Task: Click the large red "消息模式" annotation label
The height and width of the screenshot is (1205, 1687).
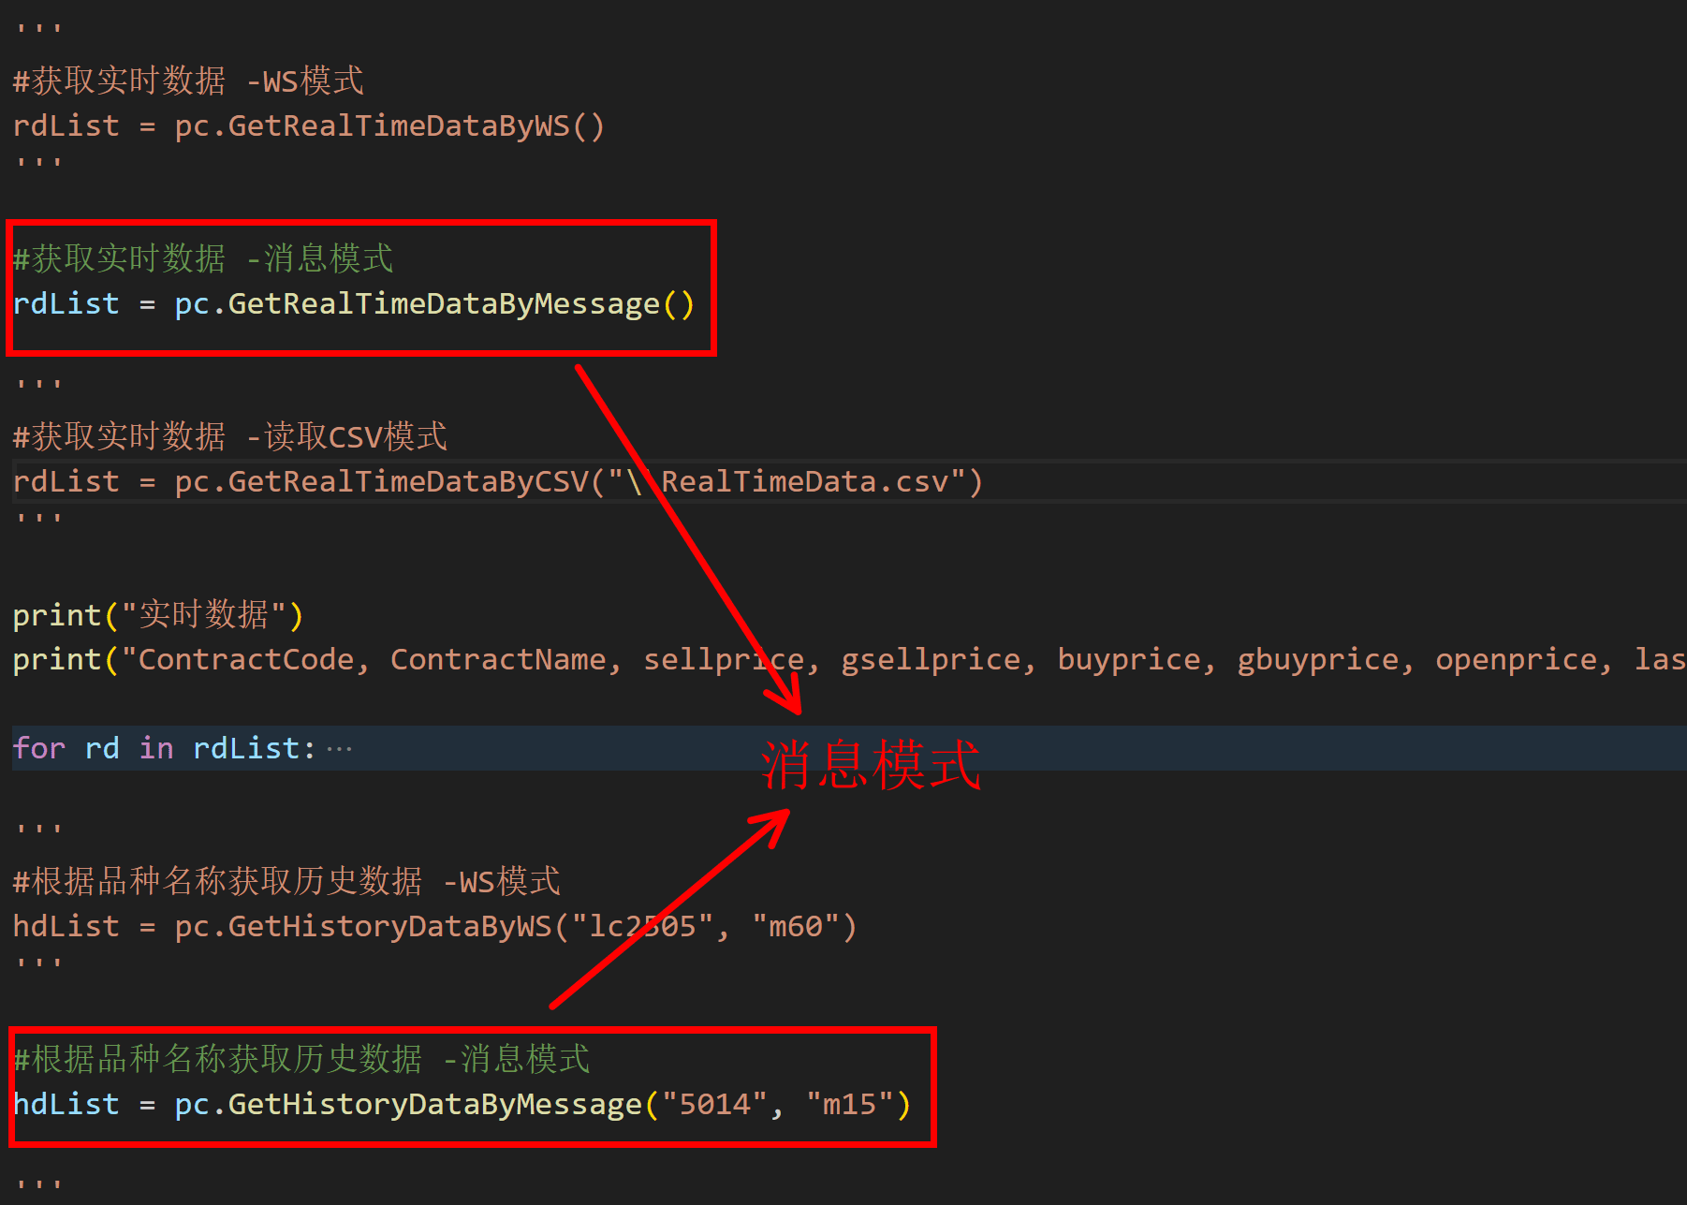Action: [x=871, y=765]
